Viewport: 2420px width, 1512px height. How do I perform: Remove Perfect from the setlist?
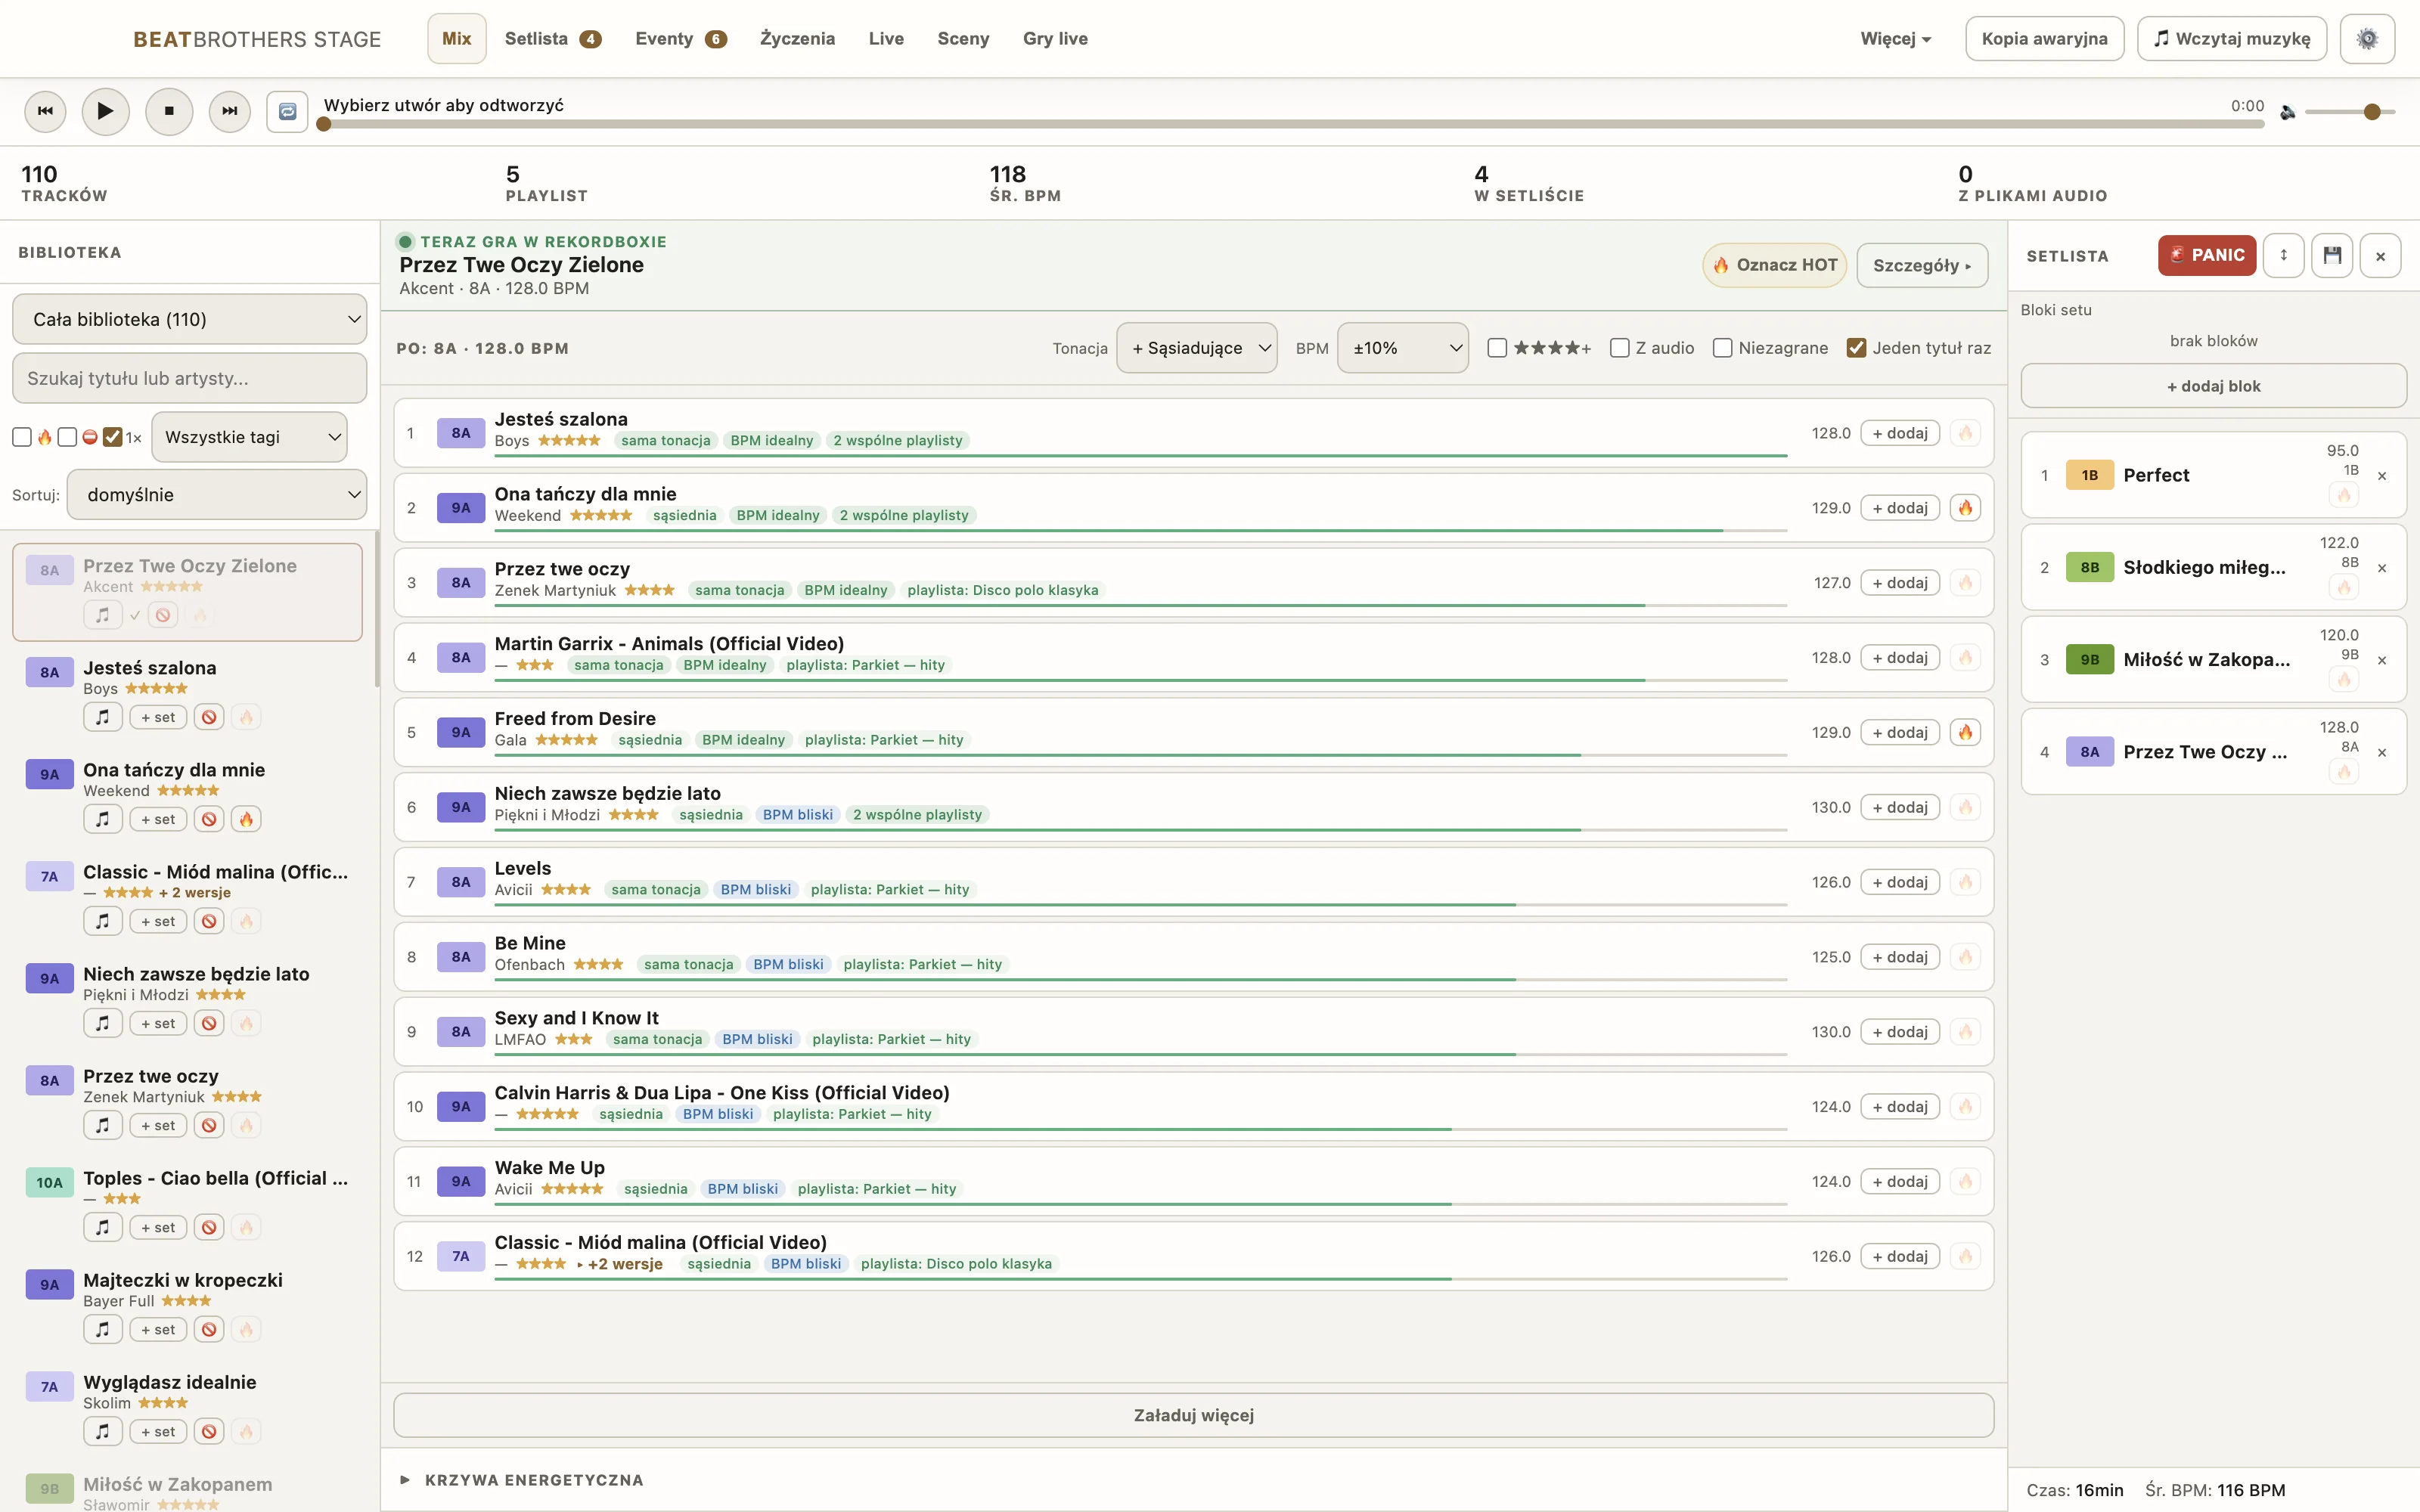(x=2382, y=476)
